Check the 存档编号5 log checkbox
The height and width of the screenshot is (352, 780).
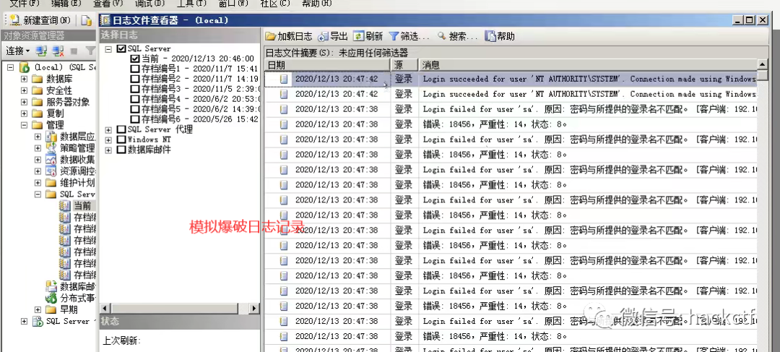[x=134, y=109]
